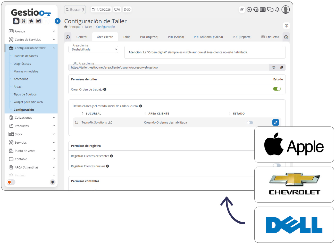335x245 pixels.
Task: Open the Etiquetas tab
Action: click(x=270, y=37)
